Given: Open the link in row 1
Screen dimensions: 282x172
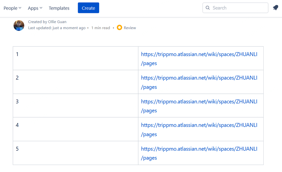Looking at the screenshot, I should (x=199, y=59).
